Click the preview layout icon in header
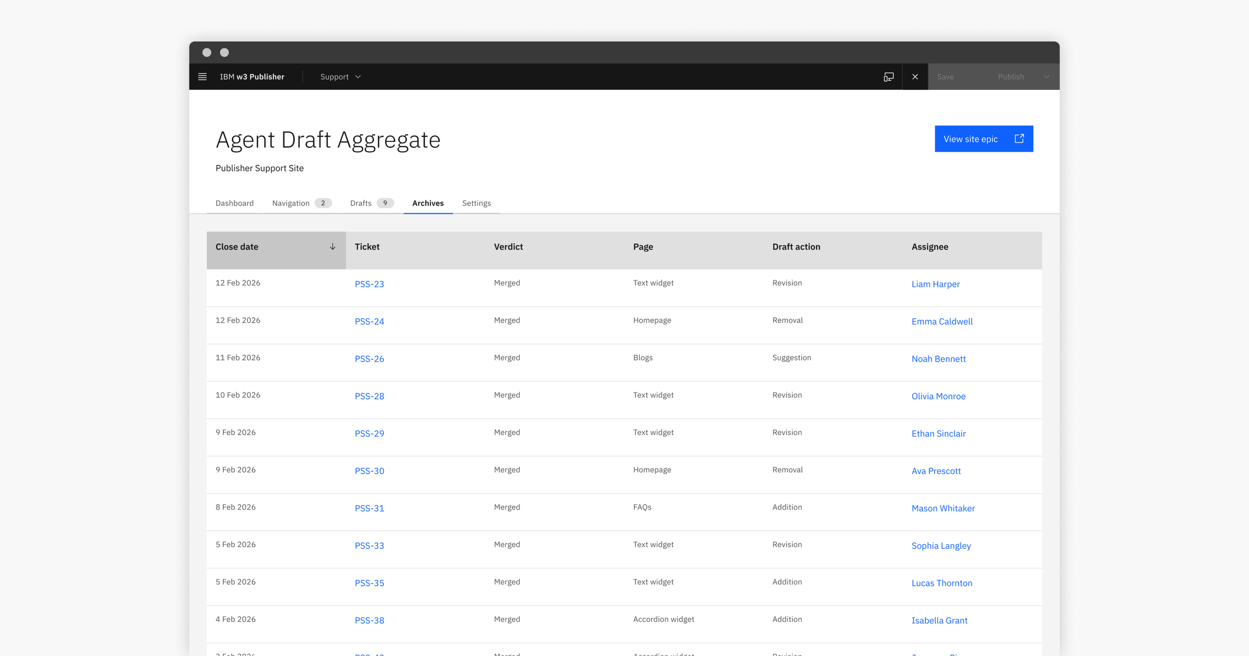Screen dimensions: 1249x656 pyautogui.click(x=888, y=76)
